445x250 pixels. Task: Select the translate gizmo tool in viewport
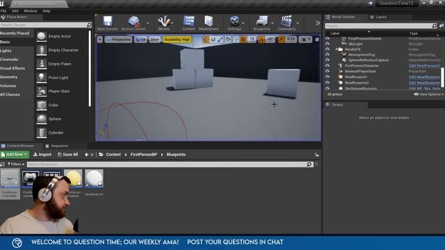click(x=206, y=40)
